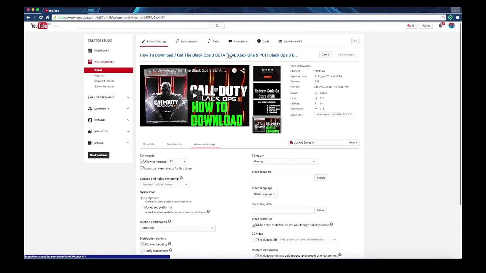Click the Cancel button

coord(325,55)
